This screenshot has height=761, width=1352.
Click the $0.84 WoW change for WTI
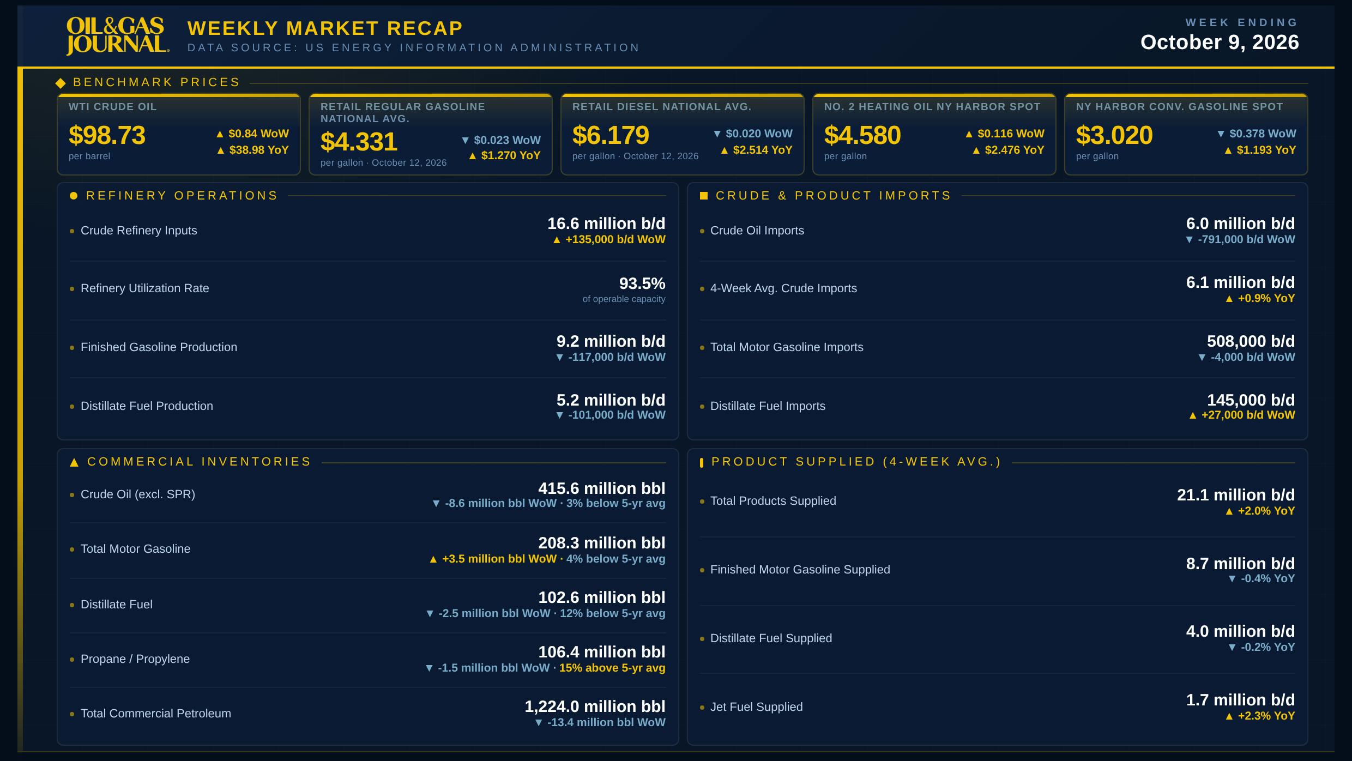(x=252, y=134)
